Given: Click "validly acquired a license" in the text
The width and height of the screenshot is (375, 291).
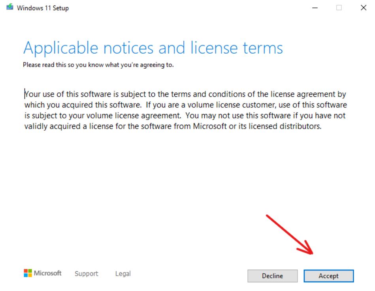Looking at the screenshot, I should pos(68,127).
